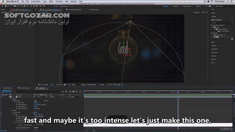Screen dimensions: 235x132
Task: Select the Selection arrow tool
Action: coord(3,6)
